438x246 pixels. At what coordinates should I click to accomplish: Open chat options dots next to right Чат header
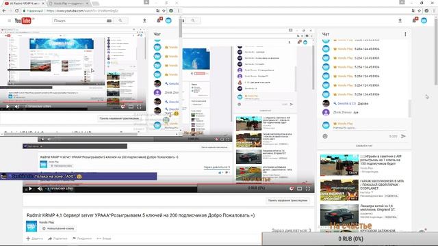pos(405,34)
